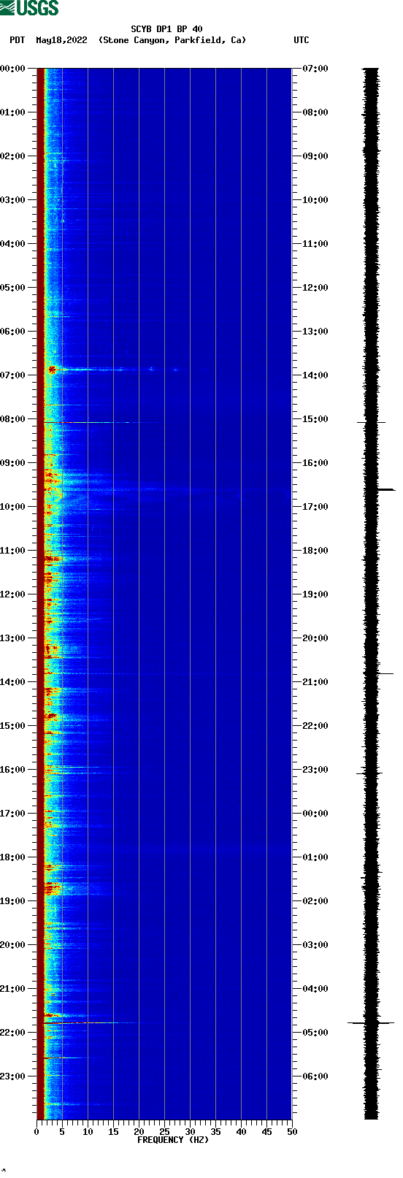Click the 02:00 PDT time label
403x1178 pixels.
click(13, 156)
